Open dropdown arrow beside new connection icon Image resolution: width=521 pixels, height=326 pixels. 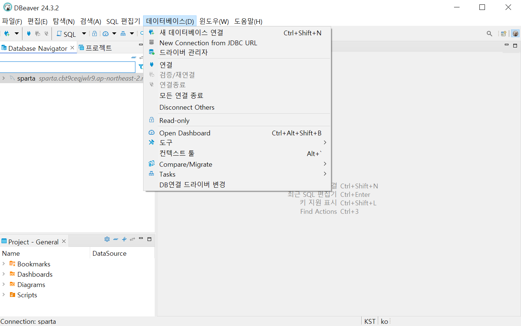pyautogui.click(x=17, y=33)
